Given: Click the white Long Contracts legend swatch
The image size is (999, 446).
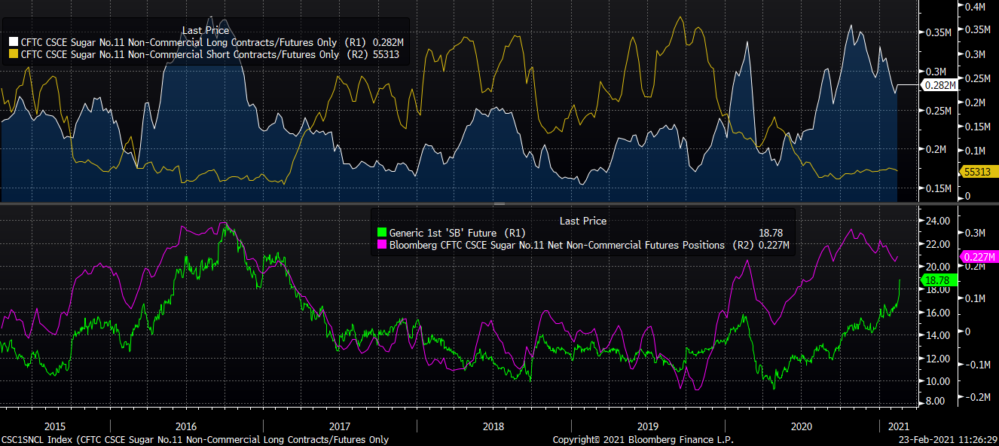Looking at the screenshot, I should click(14, 42).
